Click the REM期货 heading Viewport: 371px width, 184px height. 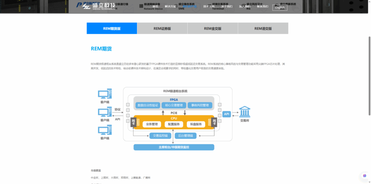tap(101, 49)
